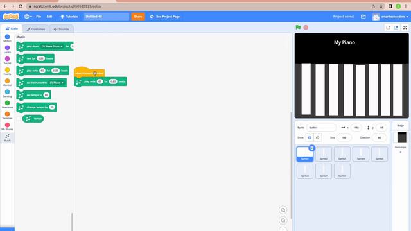Open the My Blocks category
The image size is (411, 231).
pyautogui.click(x=7, y=126)
